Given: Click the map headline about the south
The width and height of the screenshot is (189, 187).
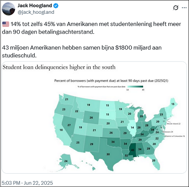Looking at the screenshot, I should [x=59, y=67].
